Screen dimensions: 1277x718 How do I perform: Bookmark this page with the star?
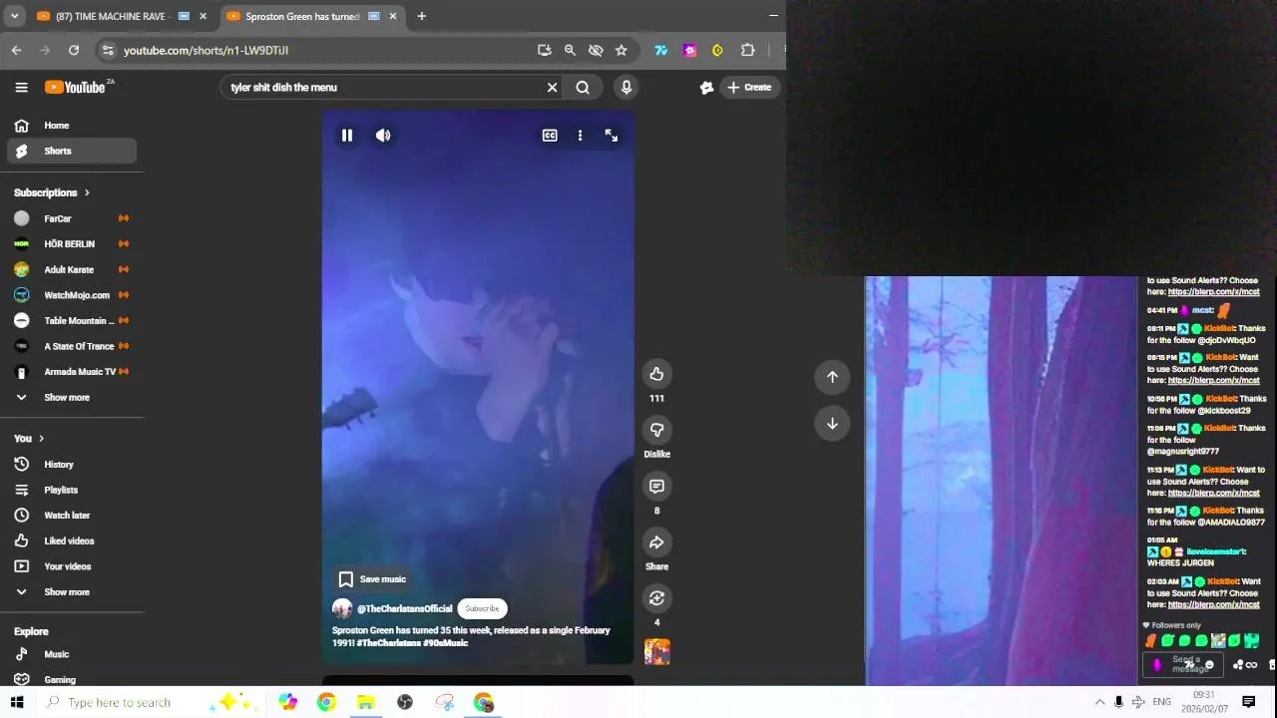pyautogui.click(x=622, y=50)
